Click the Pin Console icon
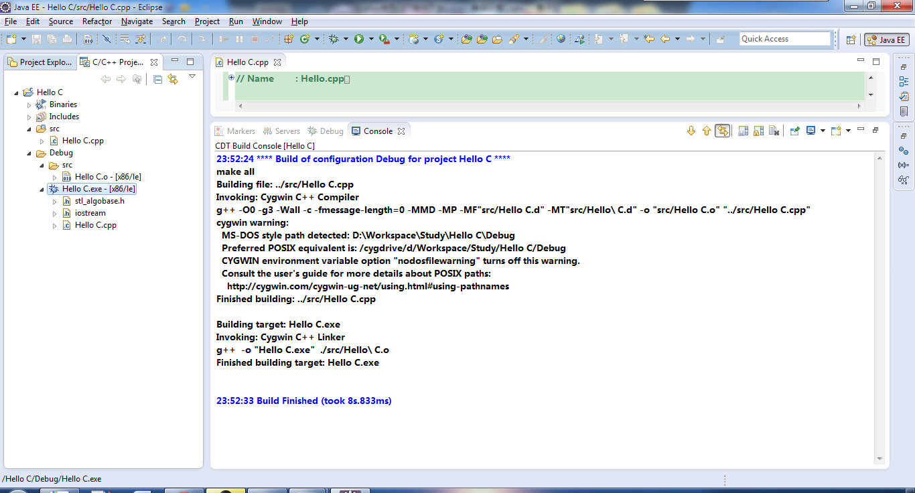The image size is (915, 493). pyautogui.click(x=794, y=131)
